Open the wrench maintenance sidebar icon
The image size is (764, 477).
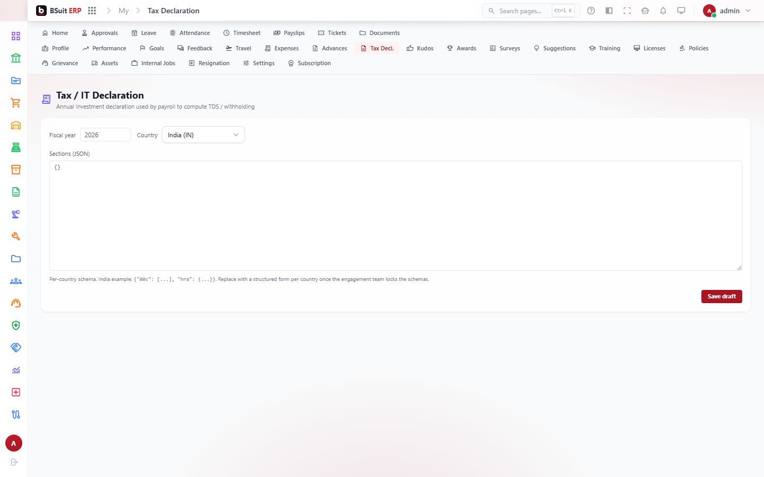(x=16, y=236)
